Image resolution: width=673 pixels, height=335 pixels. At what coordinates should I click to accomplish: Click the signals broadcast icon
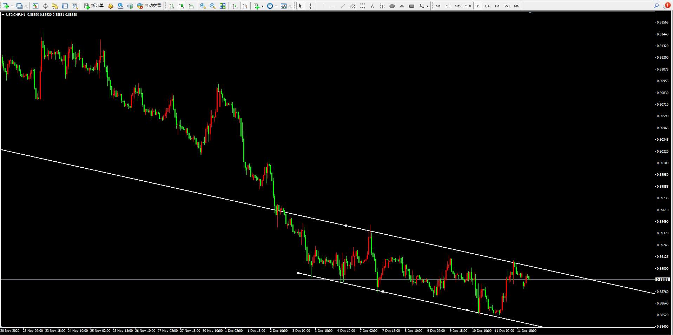tap(130, 6)
